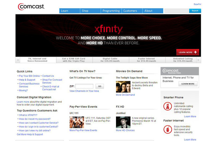Focus the search input field
The width and height of the screenshot is (215, 141).
point(177,11)
